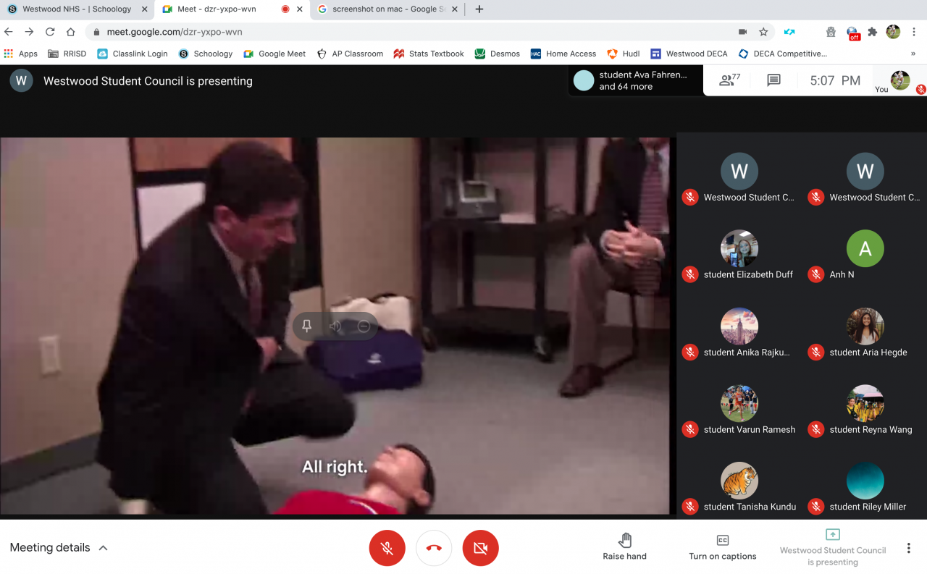Turn on captions

[x=723, y=547]
